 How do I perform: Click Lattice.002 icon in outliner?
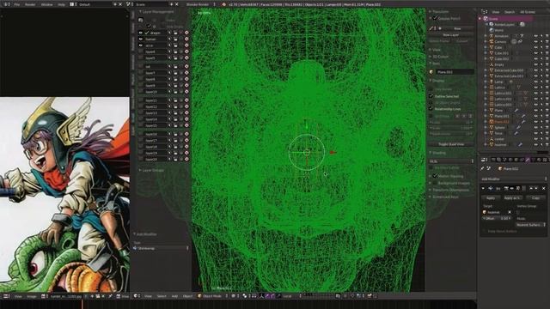(492, 99)
